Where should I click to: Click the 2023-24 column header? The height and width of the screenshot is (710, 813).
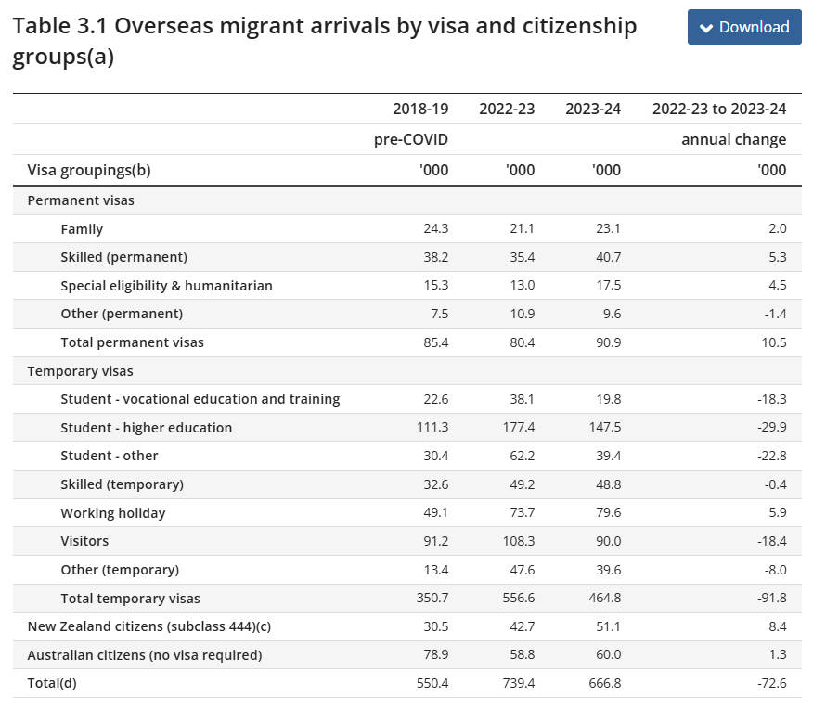593,109
